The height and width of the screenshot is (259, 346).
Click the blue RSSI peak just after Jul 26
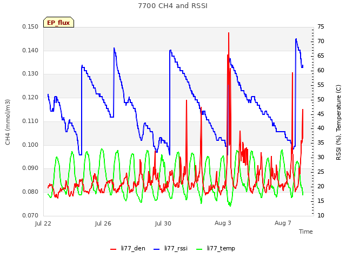[x=114, y=48]
